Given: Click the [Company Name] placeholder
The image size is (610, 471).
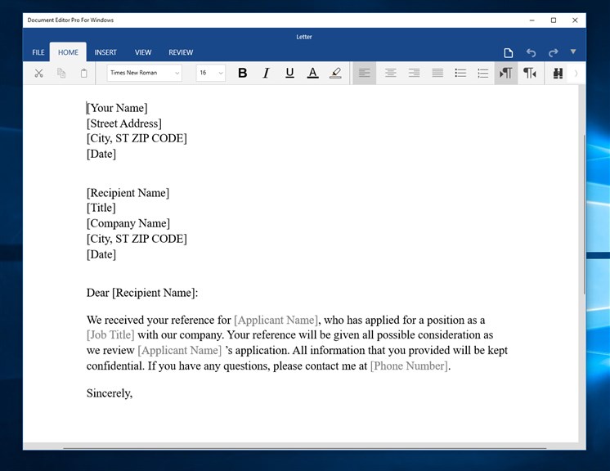Looking at the screenshot, I should [x=128, y=223].
